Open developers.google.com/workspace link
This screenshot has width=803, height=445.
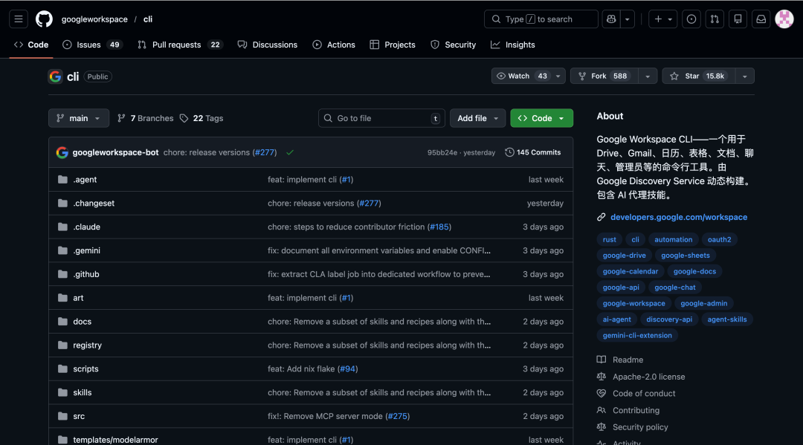point(679,217)
